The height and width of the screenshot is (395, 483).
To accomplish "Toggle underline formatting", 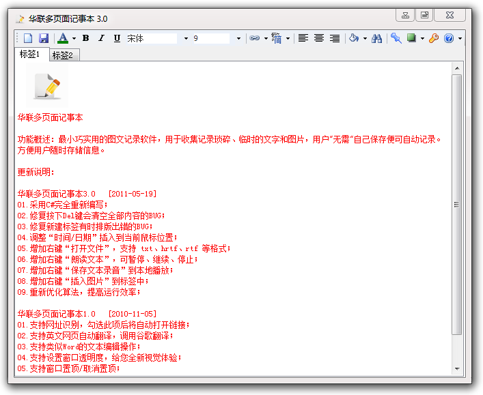I will coord(117,38).
